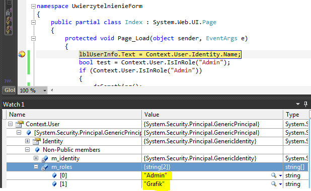The height and width of the screenshot is (191, 311).
Task: Click the horizontal scrollbar left arrow in editor
Action: [x=52, y=90]
